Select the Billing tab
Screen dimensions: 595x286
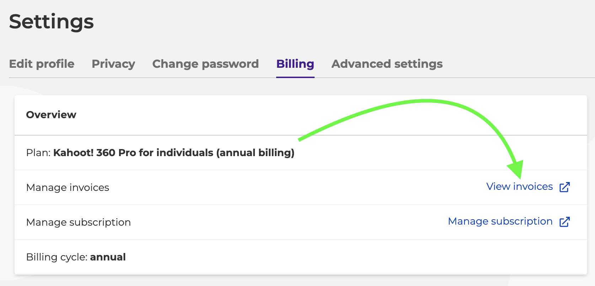[x=295, y=64]
